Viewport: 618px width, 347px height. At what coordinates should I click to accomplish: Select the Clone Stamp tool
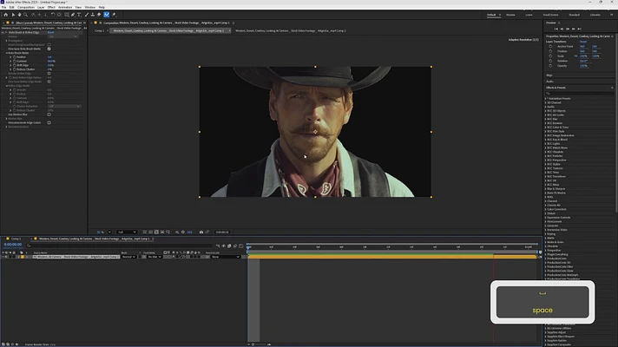93,15
